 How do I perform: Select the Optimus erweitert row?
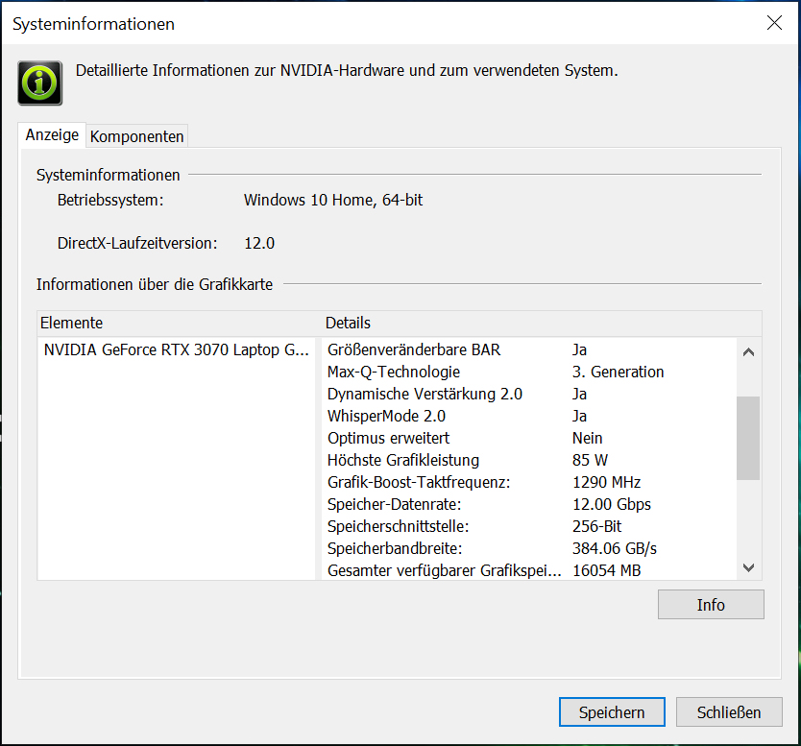tap(388, 439)
